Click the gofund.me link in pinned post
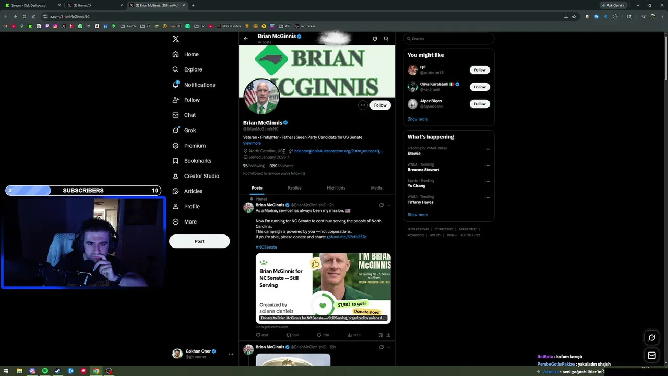This screenshot has width=668, height=376. click(347, 237)
